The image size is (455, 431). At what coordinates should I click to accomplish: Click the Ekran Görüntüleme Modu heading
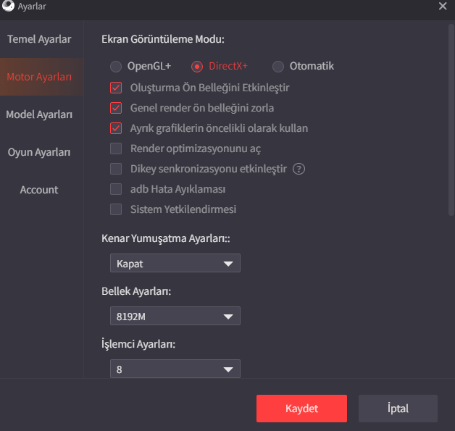[x=163, y=39]
